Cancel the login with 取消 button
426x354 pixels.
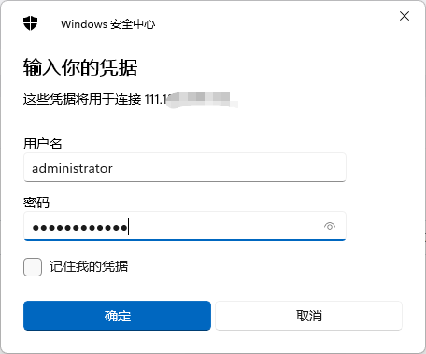(x=308, y=316)
